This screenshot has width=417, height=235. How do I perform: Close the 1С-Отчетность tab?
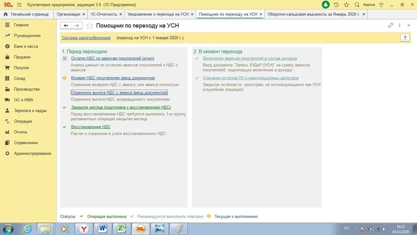pyautogui.click(x=121, y=14)
